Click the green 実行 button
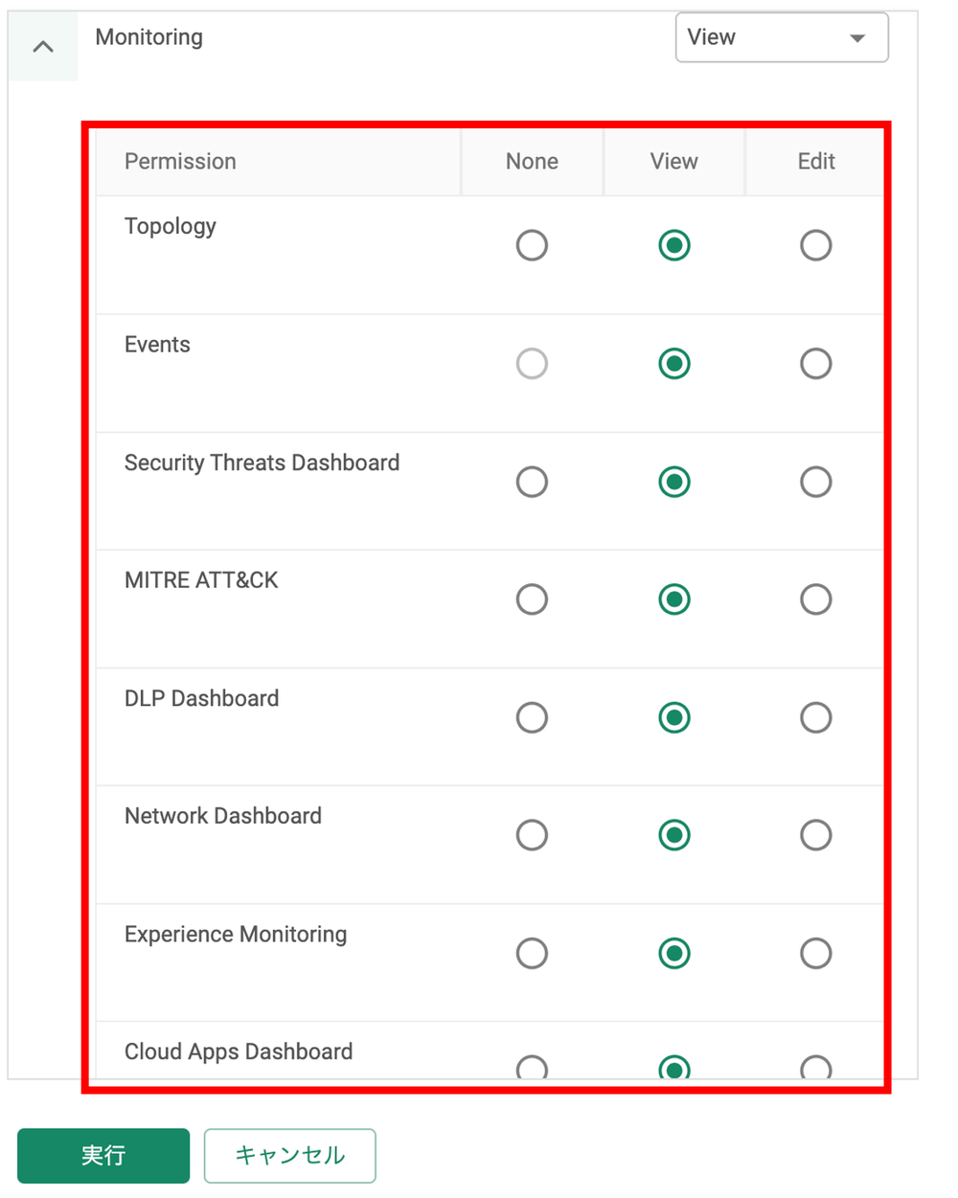The height and width of the screenshot is (1198, 958). pyautogui.click(x=103, y=1156)
